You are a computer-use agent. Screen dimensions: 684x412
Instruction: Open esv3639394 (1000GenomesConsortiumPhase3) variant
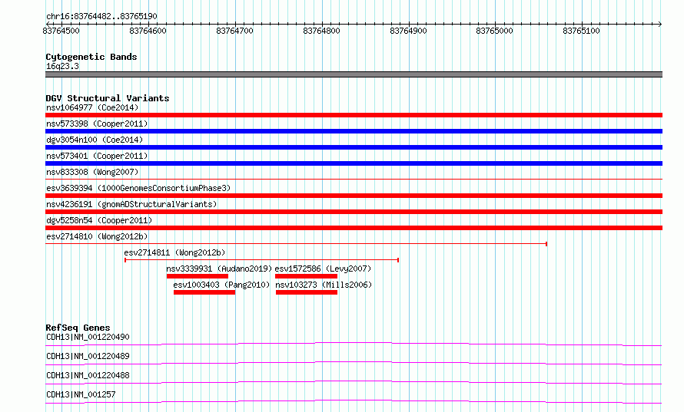[x=138, y=188]
